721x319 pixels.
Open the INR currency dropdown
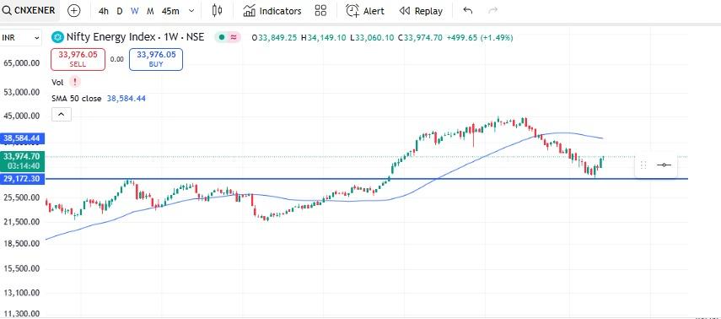[21, 38]
